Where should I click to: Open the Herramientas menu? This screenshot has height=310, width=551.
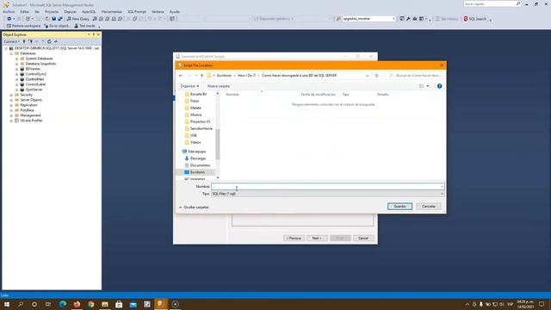[x=112, y=11]
